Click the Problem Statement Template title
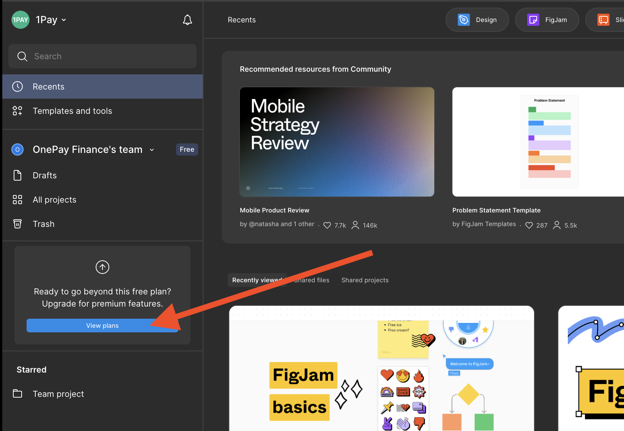 [x=496, y=210]
